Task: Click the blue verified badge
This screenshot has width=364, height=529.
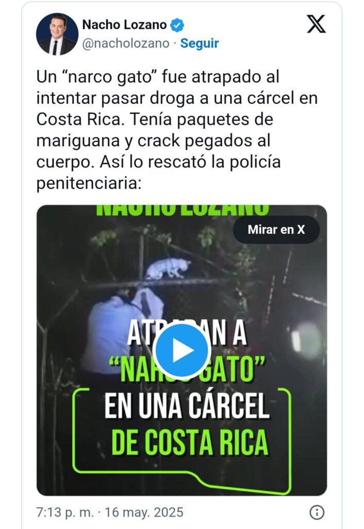Action: pyautogui.click(x=177, y=25)
